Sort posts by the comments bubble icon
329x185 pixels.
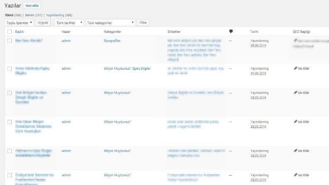click(231, 32)
